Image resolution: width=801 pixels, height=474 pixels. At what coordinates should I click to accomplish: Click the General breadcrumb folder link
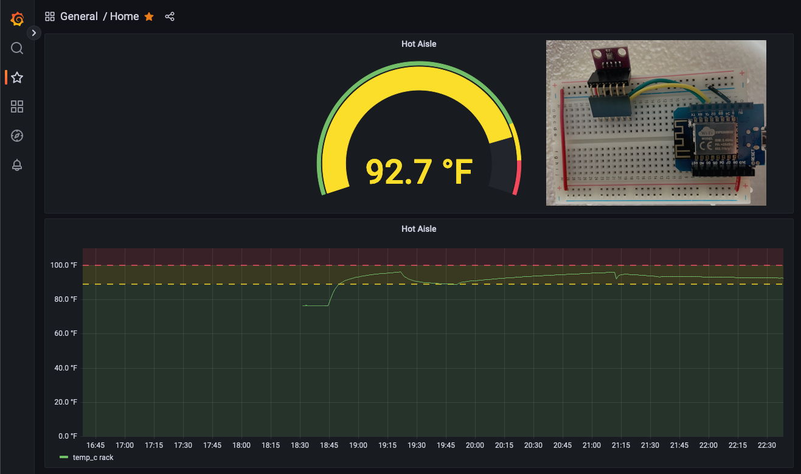(79, 17)
